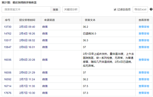The height and width of the screenshot is (97, 153).
Task: Toggle the 过滤空选项 checkbox
Action: [115, 10]
